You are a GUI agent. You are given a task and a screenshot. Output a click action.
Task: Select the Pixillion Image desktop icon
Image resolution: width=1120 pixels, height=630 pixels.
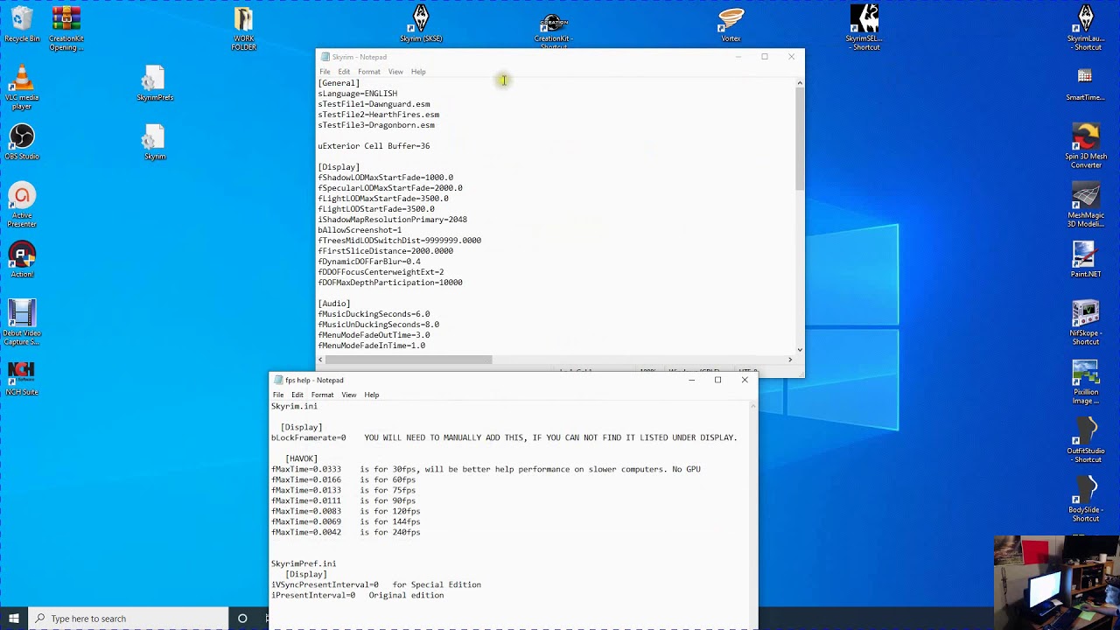point(1085,382)
